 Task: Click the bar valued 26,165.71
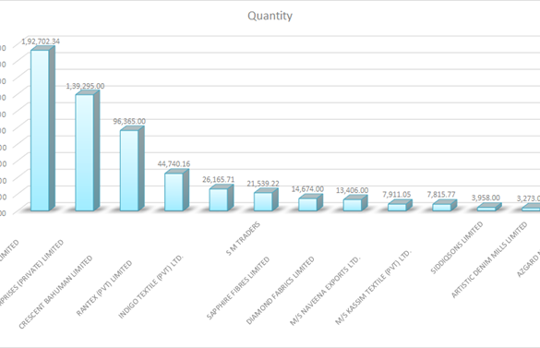(x=222, y=198)
